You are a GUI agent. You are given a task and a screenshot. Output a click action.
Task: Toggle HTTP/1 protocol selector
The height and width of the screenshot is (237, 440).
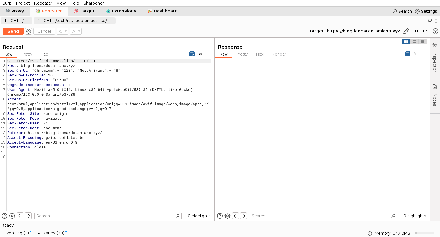pyautogui.click(x=422, y=31)
